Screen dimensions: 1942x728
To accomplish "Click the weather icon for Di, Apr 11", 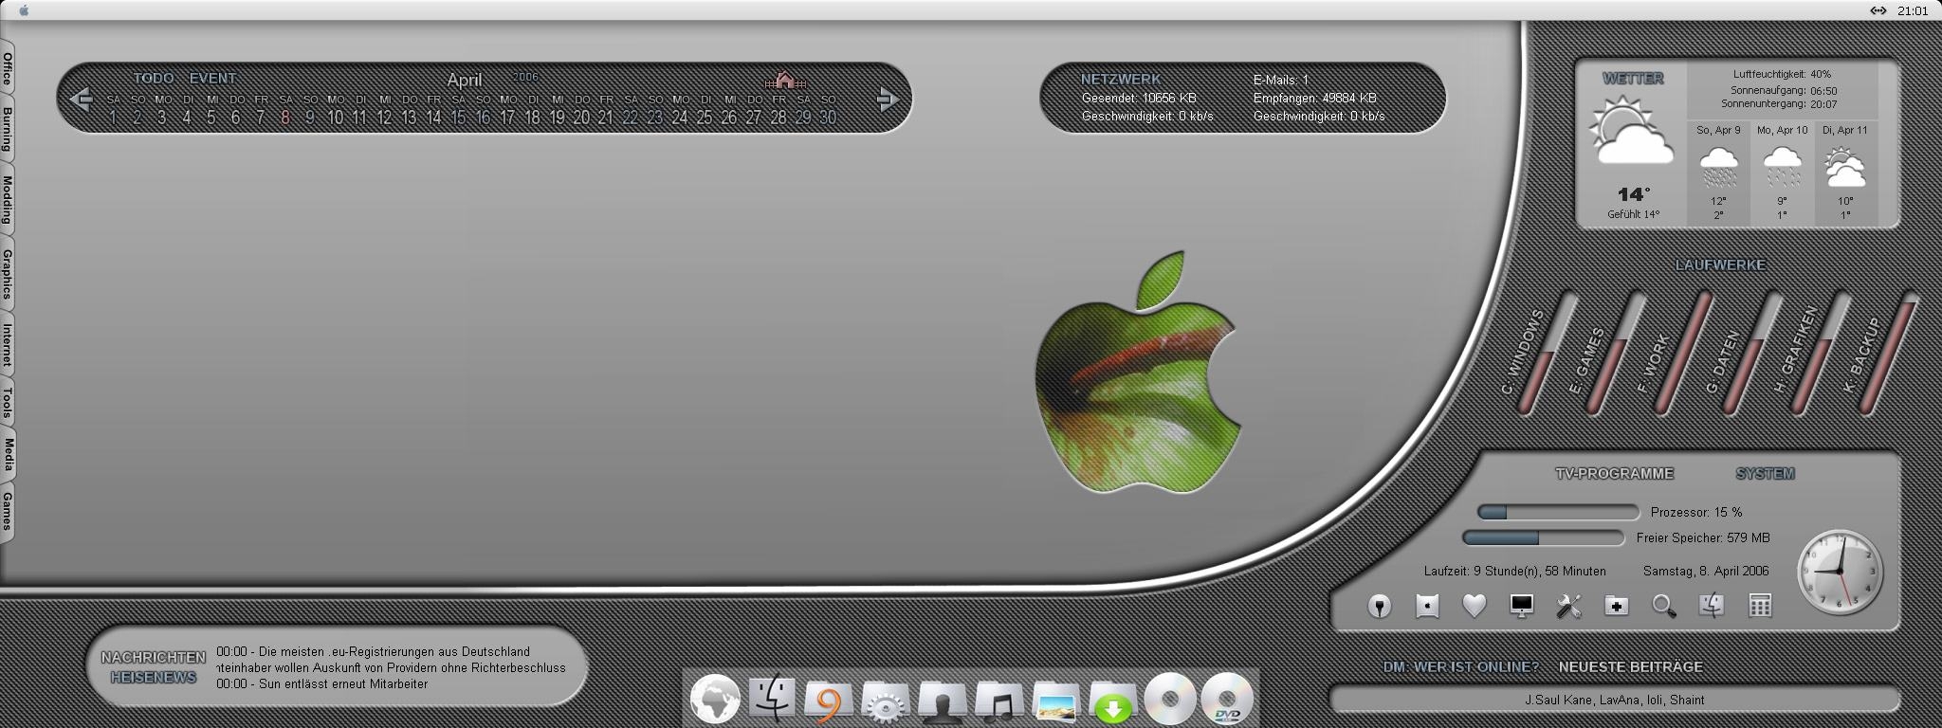I will coord(1845,167).
